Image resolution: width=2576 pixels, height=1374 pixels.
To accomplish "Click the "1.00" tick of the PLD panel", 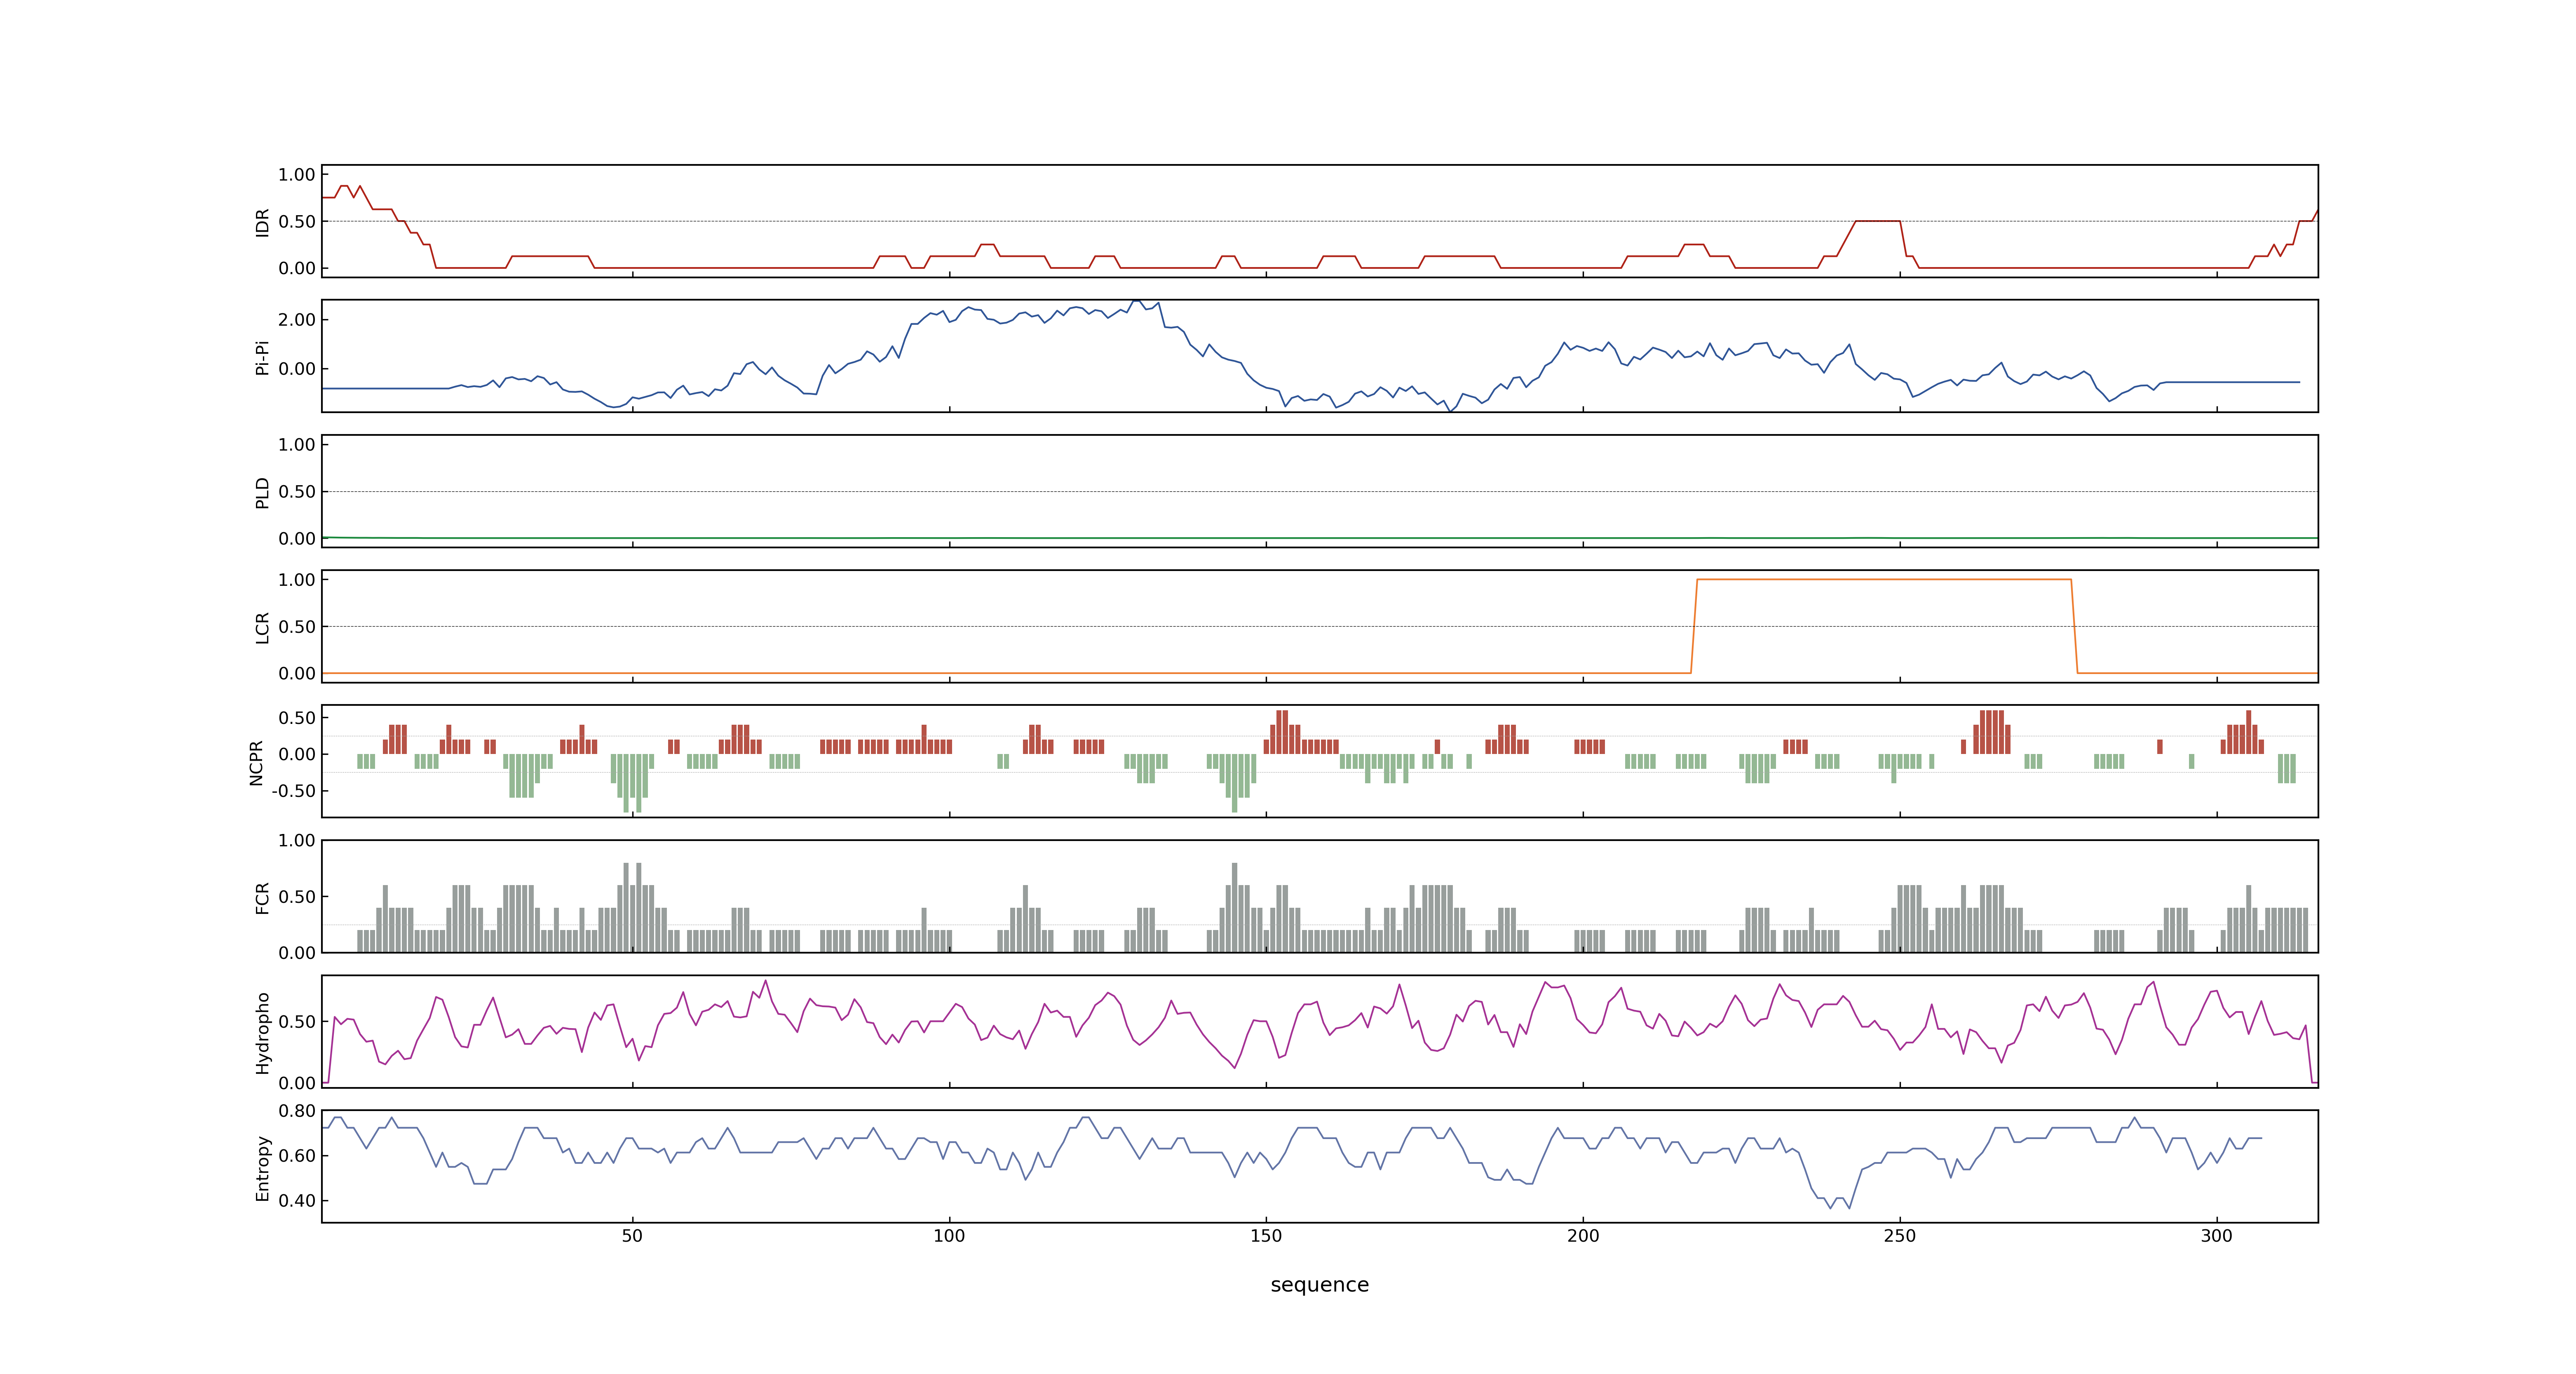I will click(x=297, y=445).
